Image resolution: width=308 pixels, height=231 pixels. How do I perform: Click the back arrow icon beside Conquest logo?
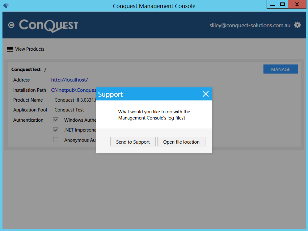coord(11,25)
